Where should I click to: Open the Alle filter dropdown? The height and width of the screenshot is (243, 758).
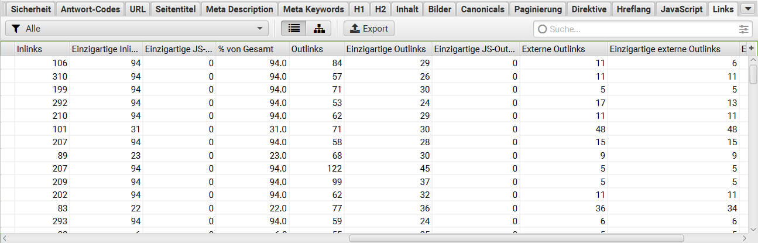point(136,28)
